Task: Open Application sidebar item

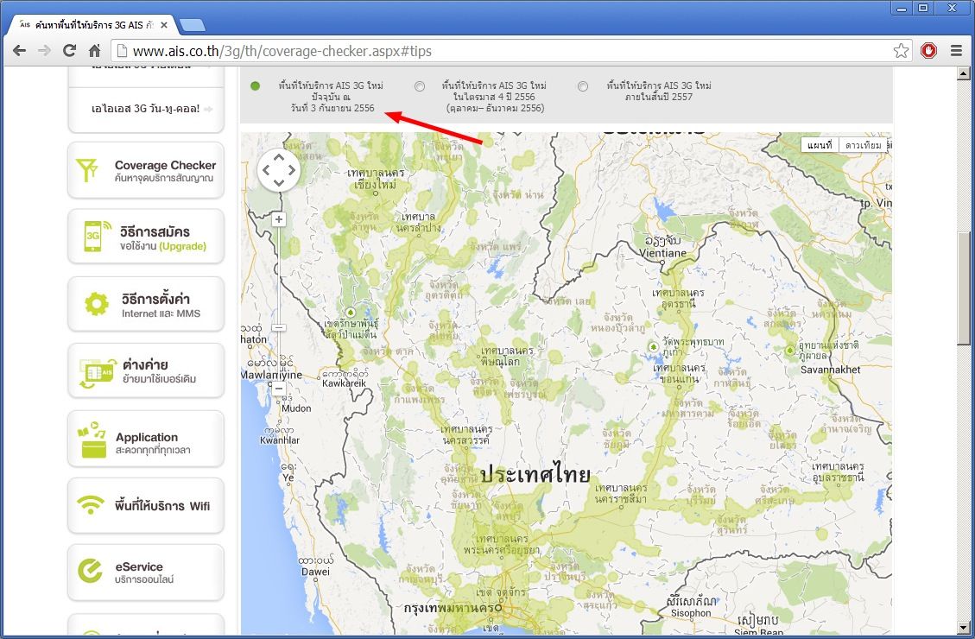Action: coord(145,439)
